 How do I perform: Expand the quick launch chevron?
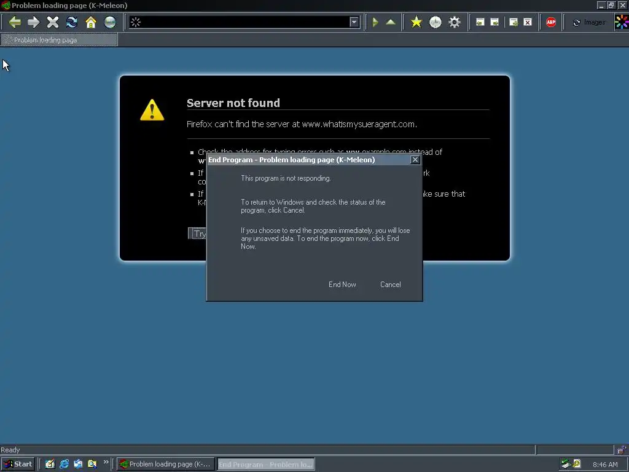pyautogui.click(x=106, y=462)
